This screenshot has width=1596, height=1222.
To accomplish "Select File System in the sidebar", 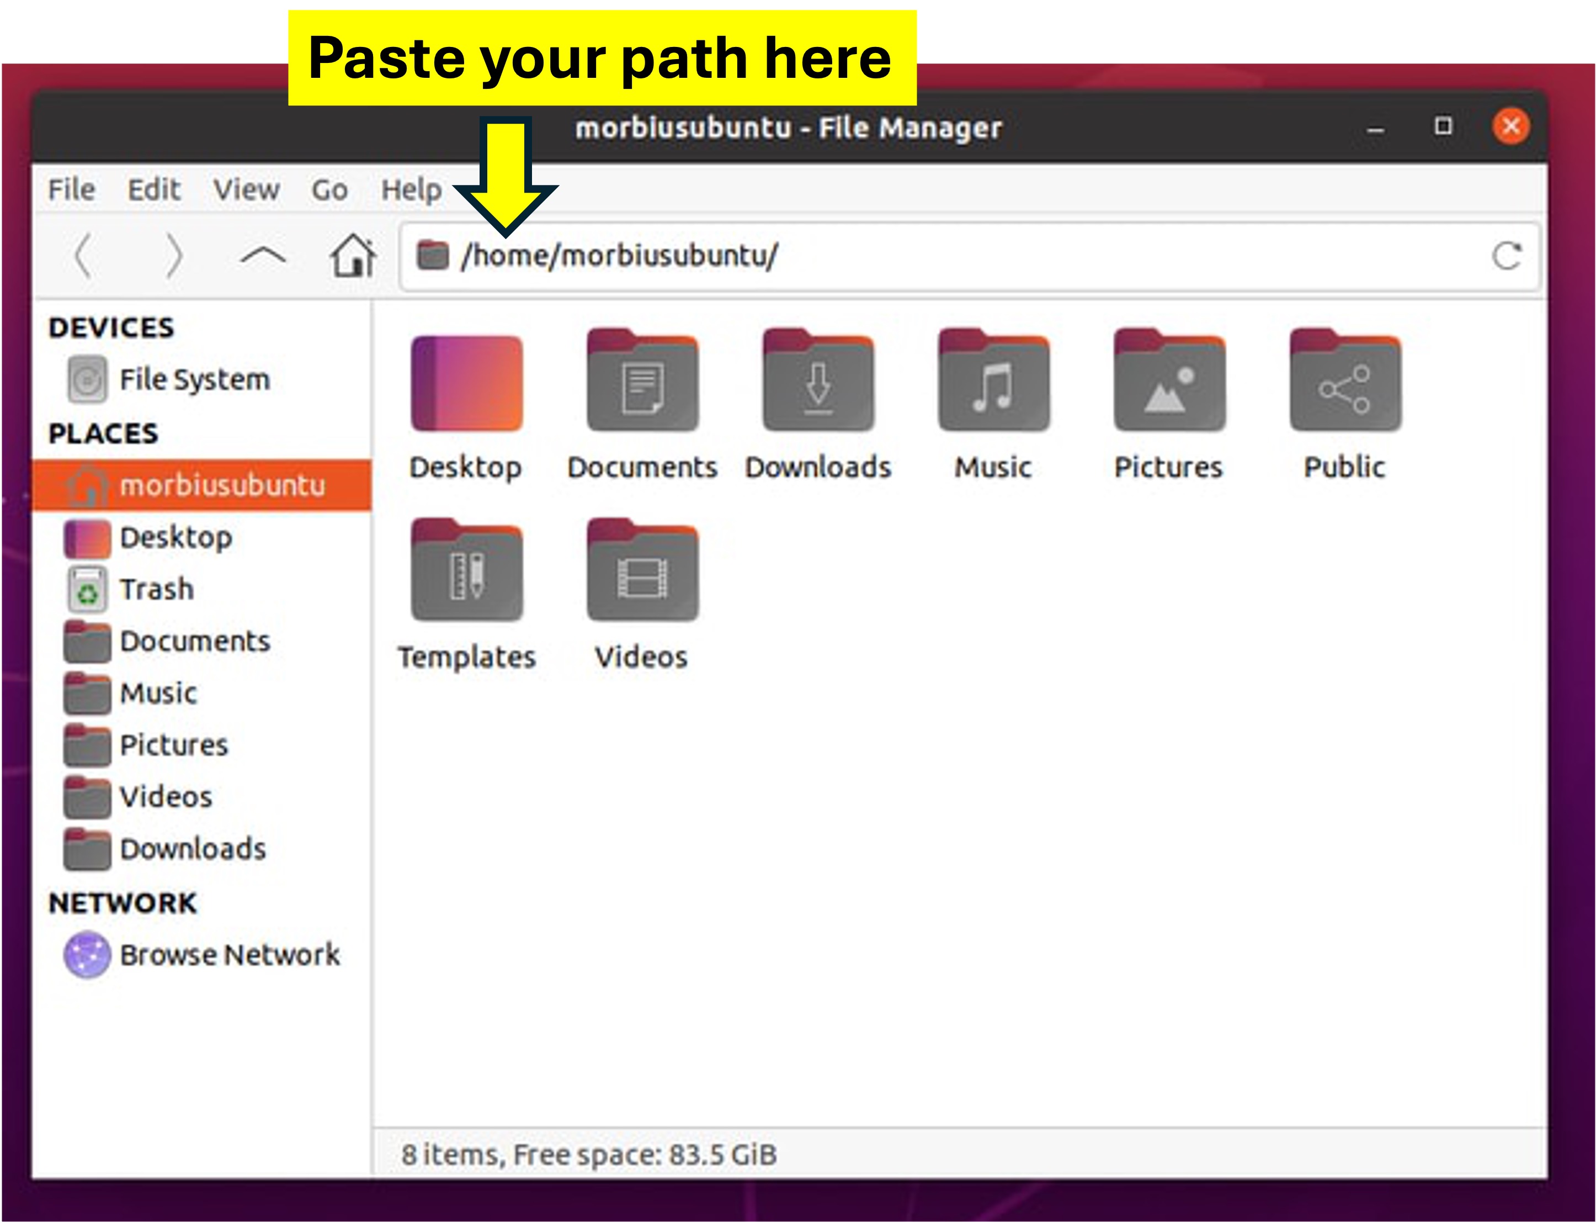I will pyautogui.click(x=202, y=380).
